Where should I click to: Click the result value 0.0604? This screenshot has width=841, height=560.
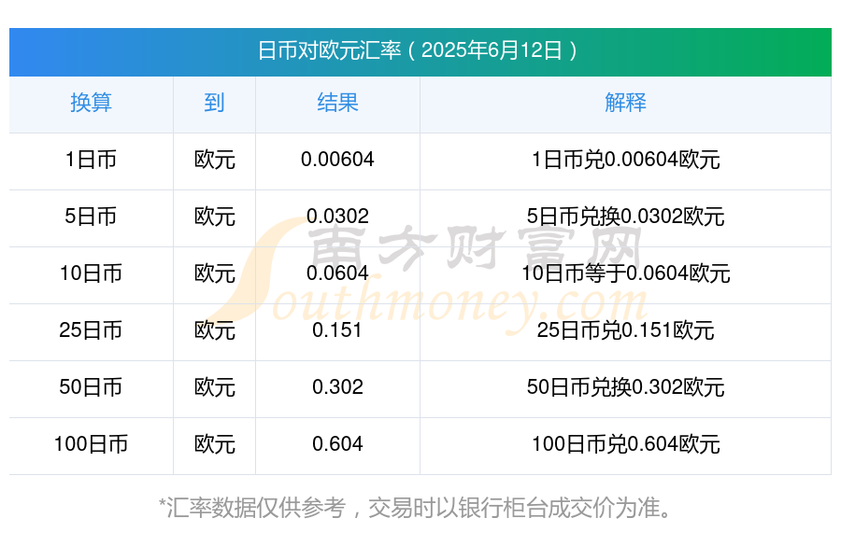pos(337,273)
